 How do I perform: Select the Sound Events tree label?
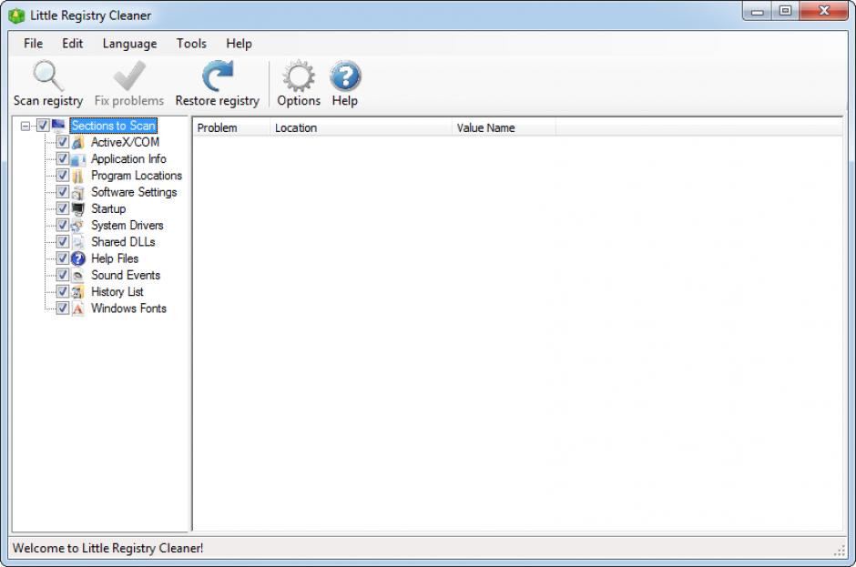[x=126, y=275]
